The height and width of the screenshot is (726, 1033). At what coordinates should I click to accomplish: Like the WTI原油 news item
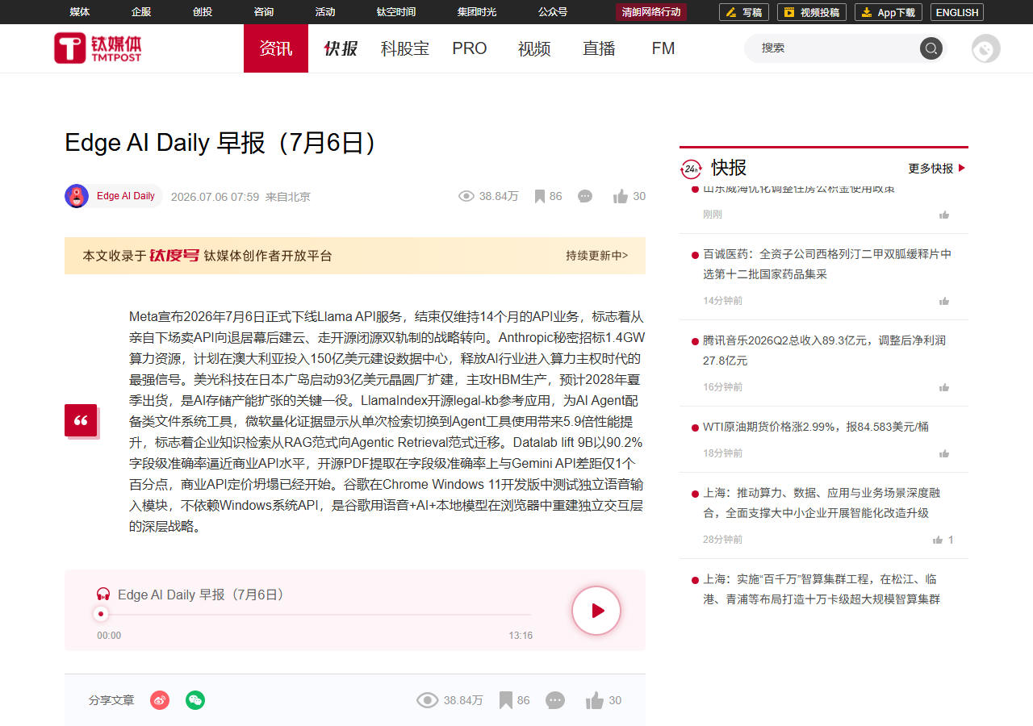tap(944, 453)
